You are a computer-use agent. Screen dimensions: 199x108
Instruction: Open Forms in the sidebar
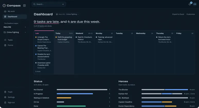[x=15, y=45]
